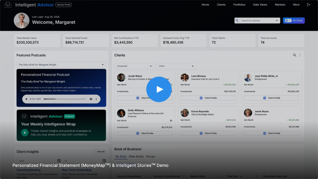318x179 pixels.
Task: Open the Household filter dropdown
Action: 134,66
